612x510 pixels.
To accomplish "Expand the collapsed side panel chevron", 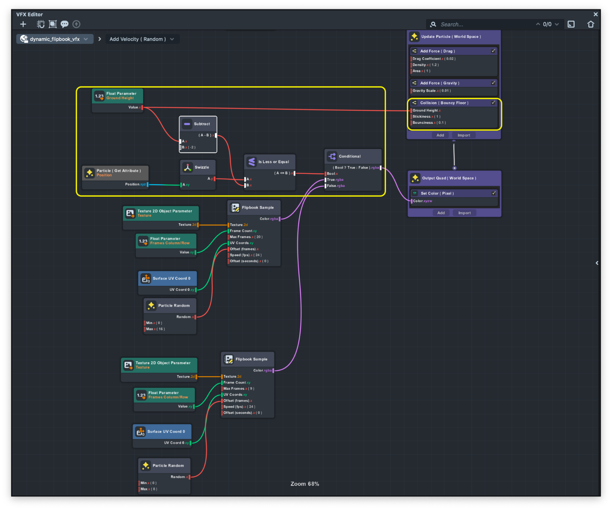I will coord(597,263).
